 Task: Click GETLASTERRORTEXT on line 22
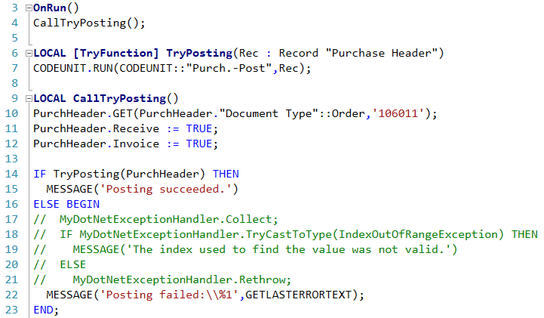(298, 295)
